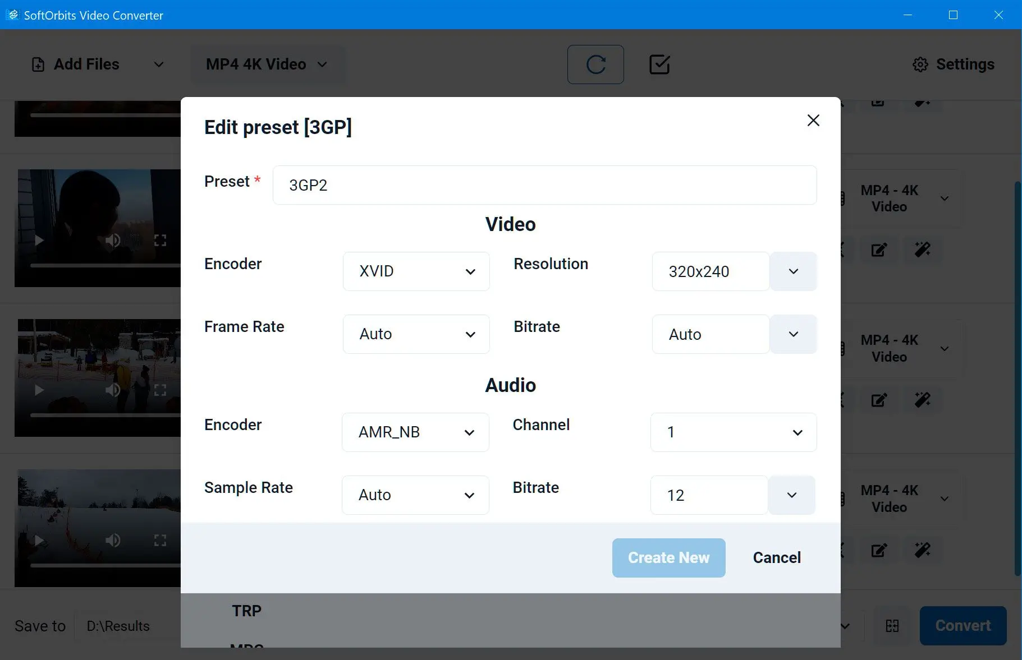Image resolution: width=1022 pixels, height=660 pixels.
Task: Click the vertical scrollbar on the right
Action: 1018,379
